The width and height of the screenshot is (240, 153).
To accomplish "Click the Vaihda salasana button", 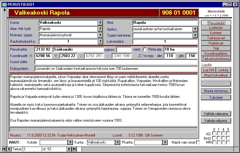I will pos(216,114).
